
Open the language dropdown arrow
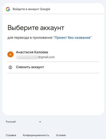[40, 122]
